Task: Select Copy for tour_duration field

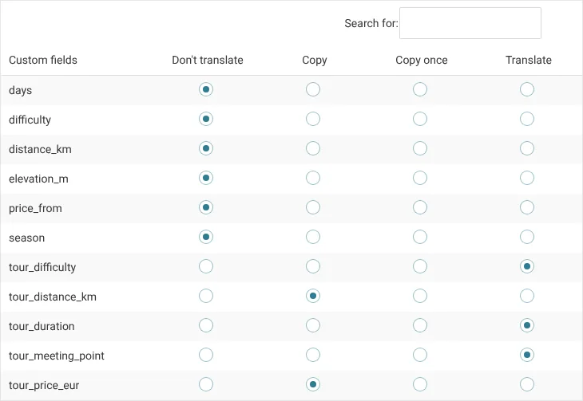Action: tap(313, 325)
